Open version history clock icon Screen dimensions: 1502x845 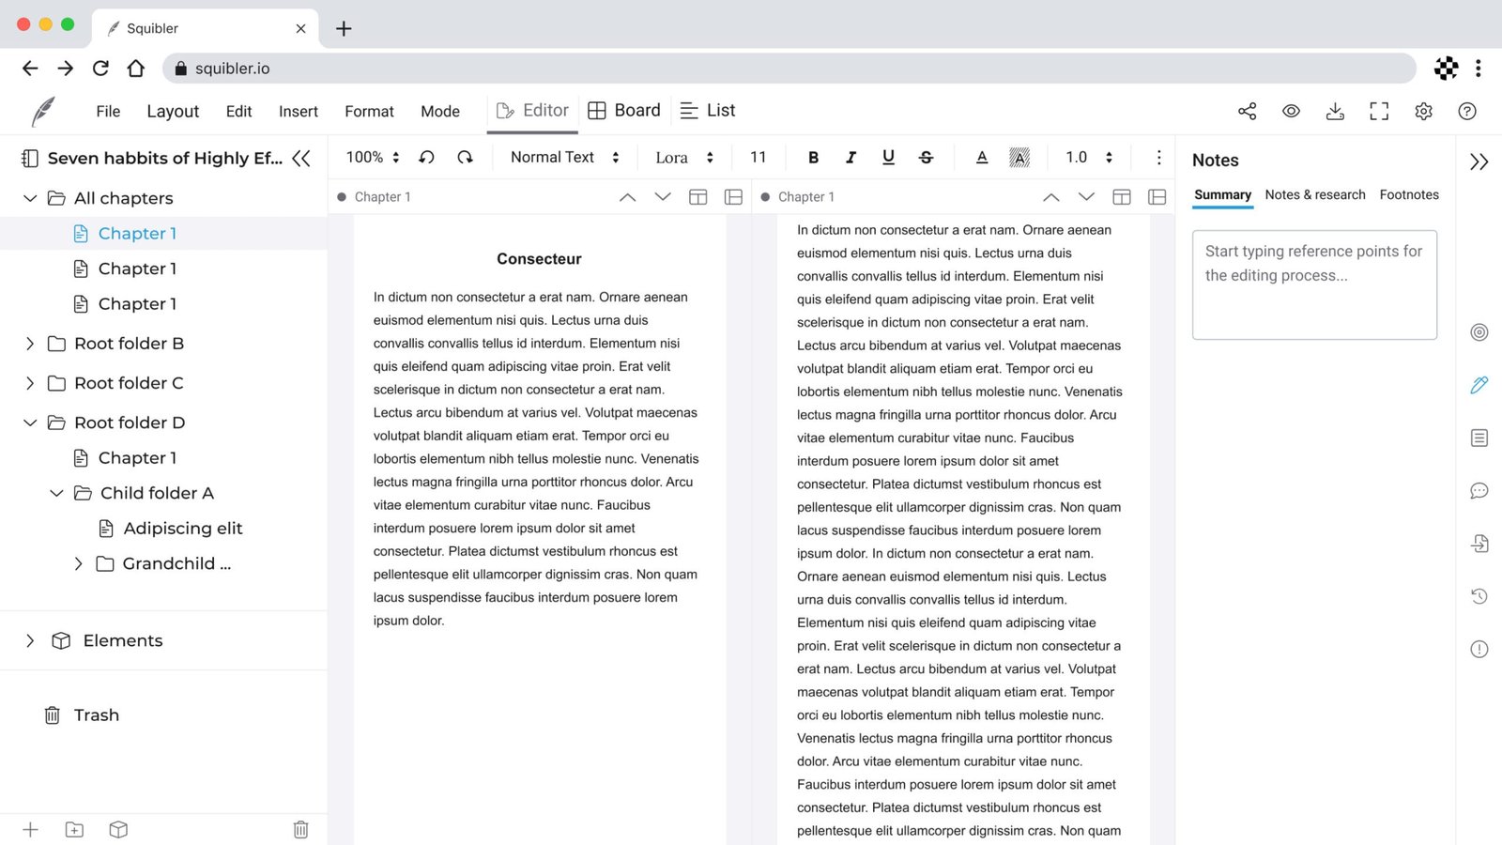pos(1479,596)
